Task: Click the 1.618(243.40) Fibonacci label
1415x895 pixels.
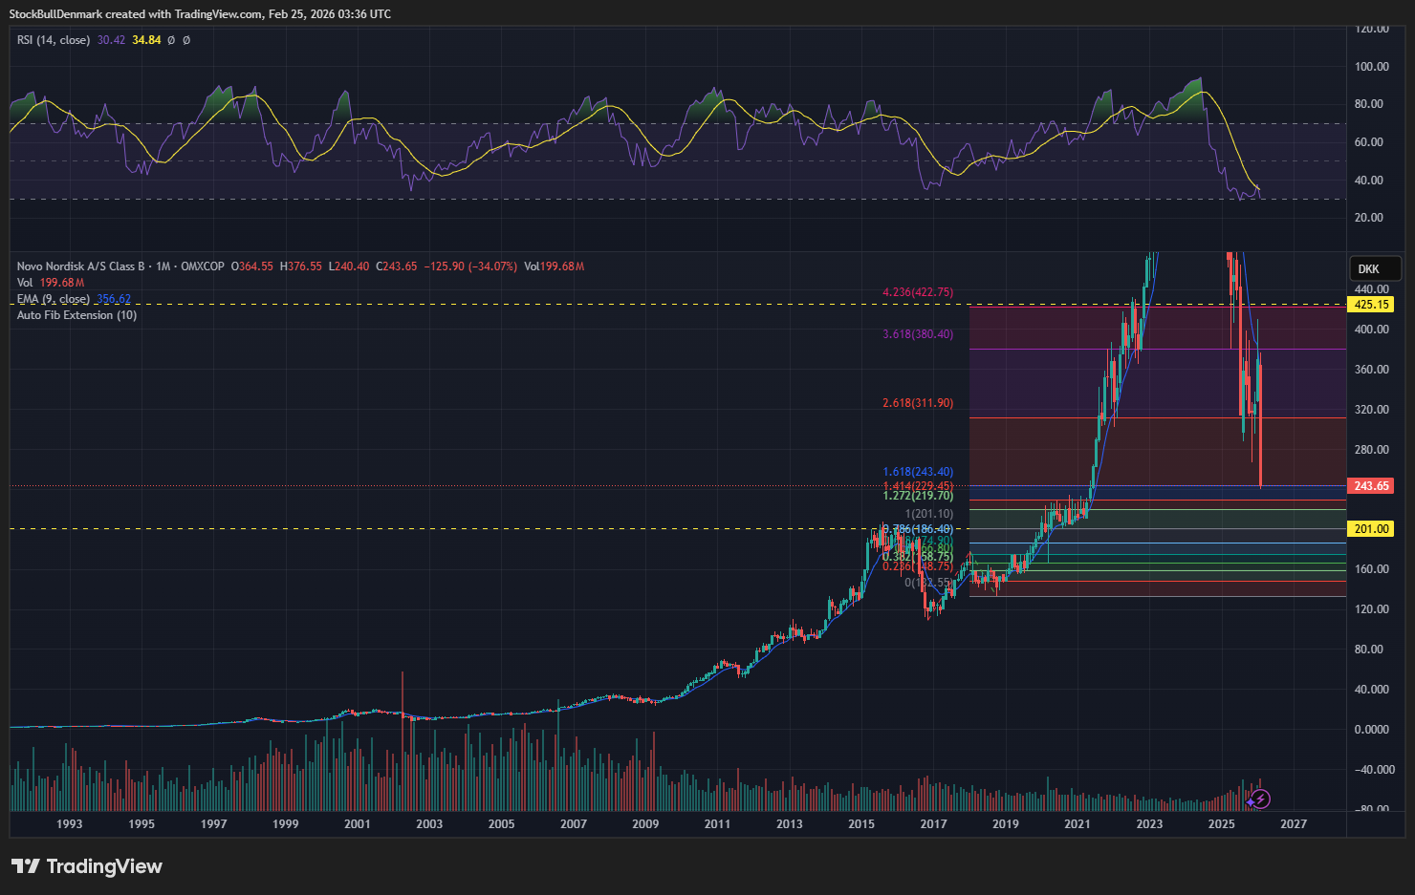Action: click(x=917, y=472)
